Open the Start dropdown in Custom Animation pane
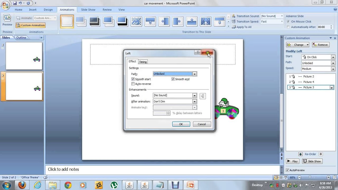 coord(333,57)
